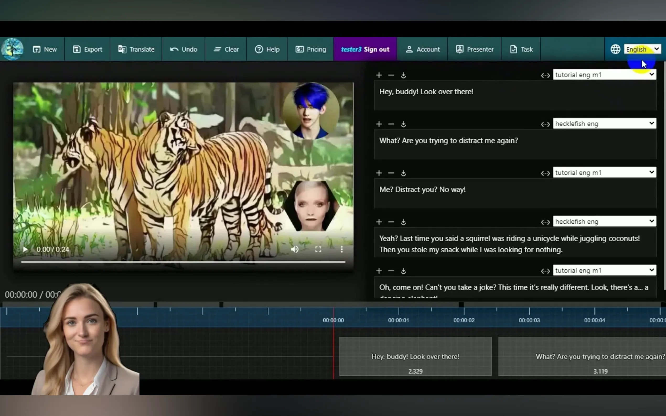Open the video player's three-dot options menu
The width and height of the screenshot is (666, 416).
(342, 249)
